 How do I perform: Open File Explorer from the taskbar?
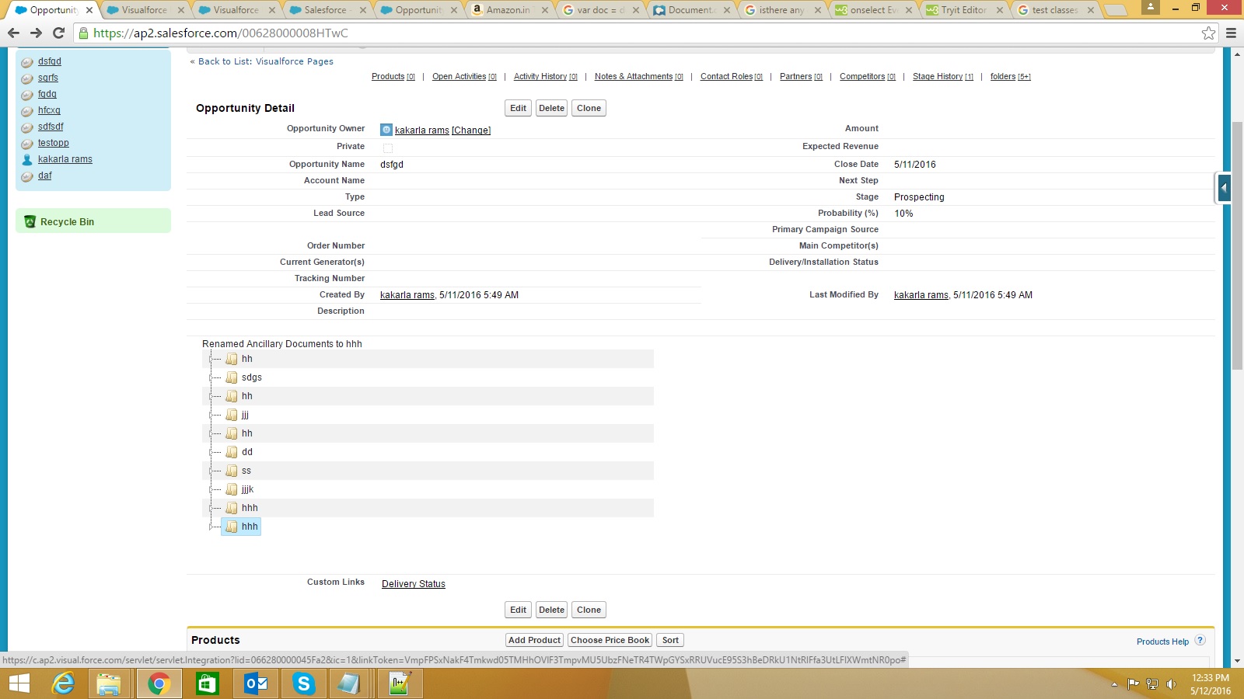(109, 683)
